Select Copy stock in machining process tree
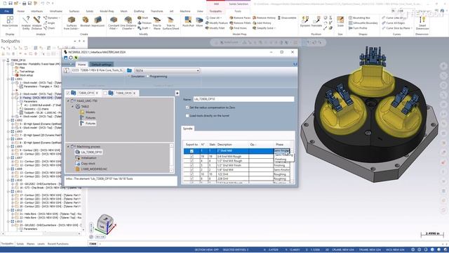Image resolution: width=449 pixels, height=253 pixels. pyautogui.click(x=88, y=164)
